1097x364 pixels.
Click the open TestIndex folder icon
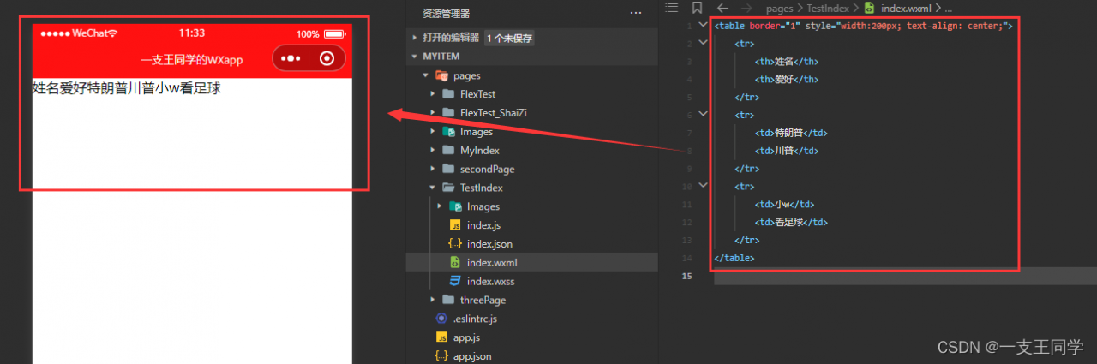[448, 188]
